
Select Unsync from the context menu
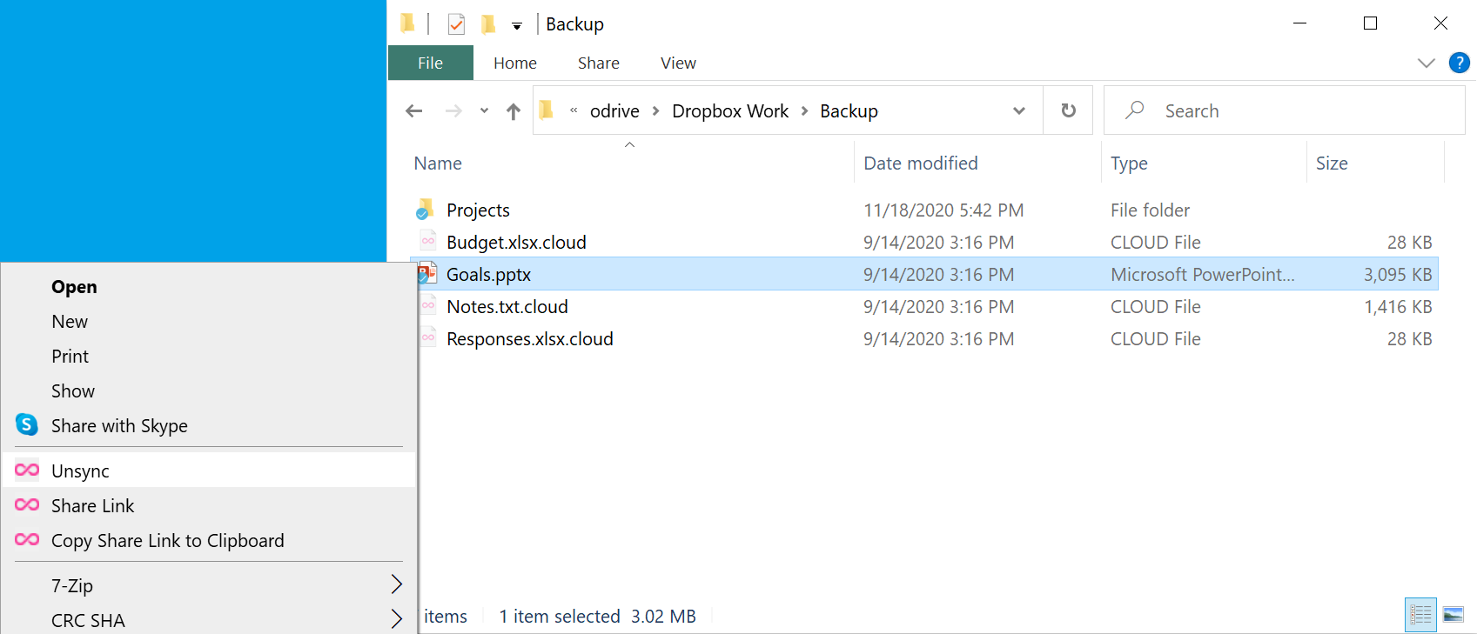80,470
